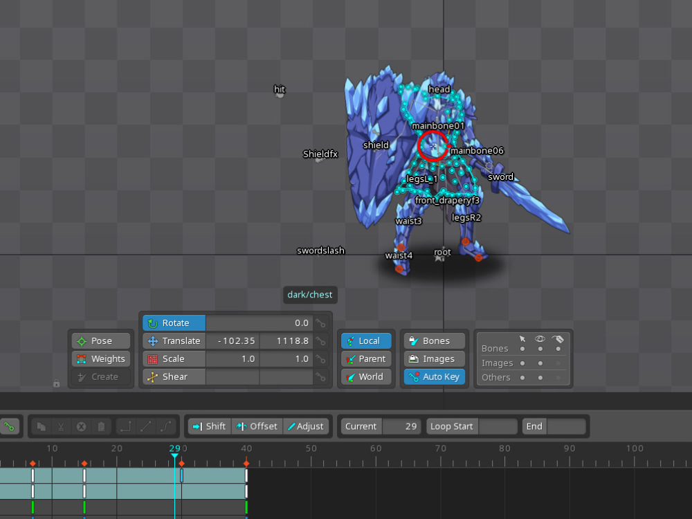Viewport: 692px width, 519px height.
Task: Toggle Images compensation
Action: click(x=435, y=358)
